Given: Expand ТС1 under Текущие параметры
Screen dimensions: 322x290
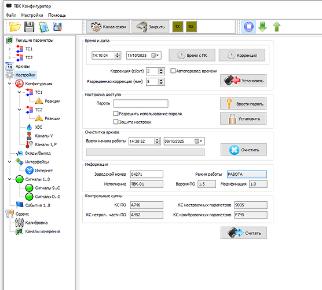Looking at the screenshot, I should pos(9,49).
